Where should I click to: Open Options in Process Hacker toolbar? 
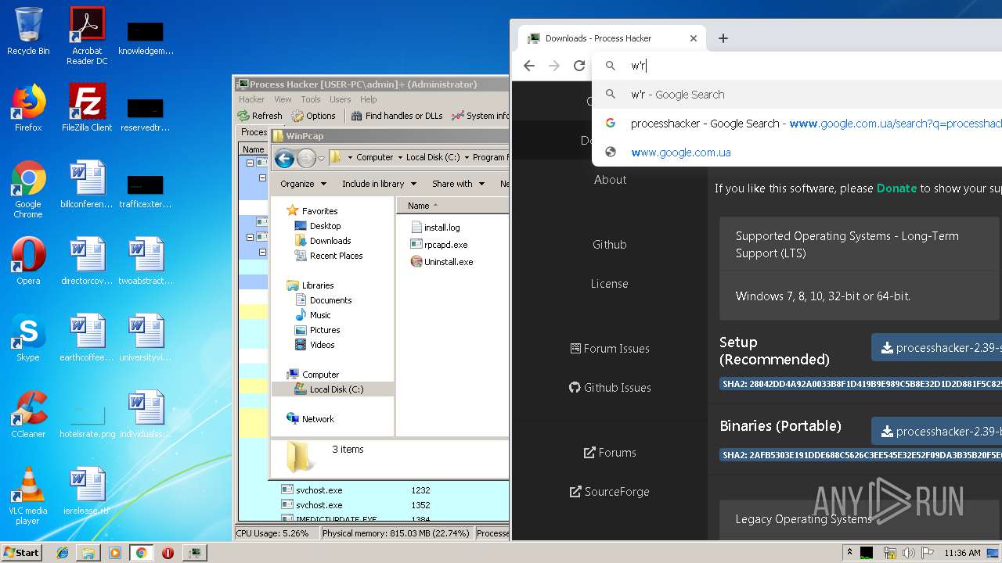[x=314, y=116]
